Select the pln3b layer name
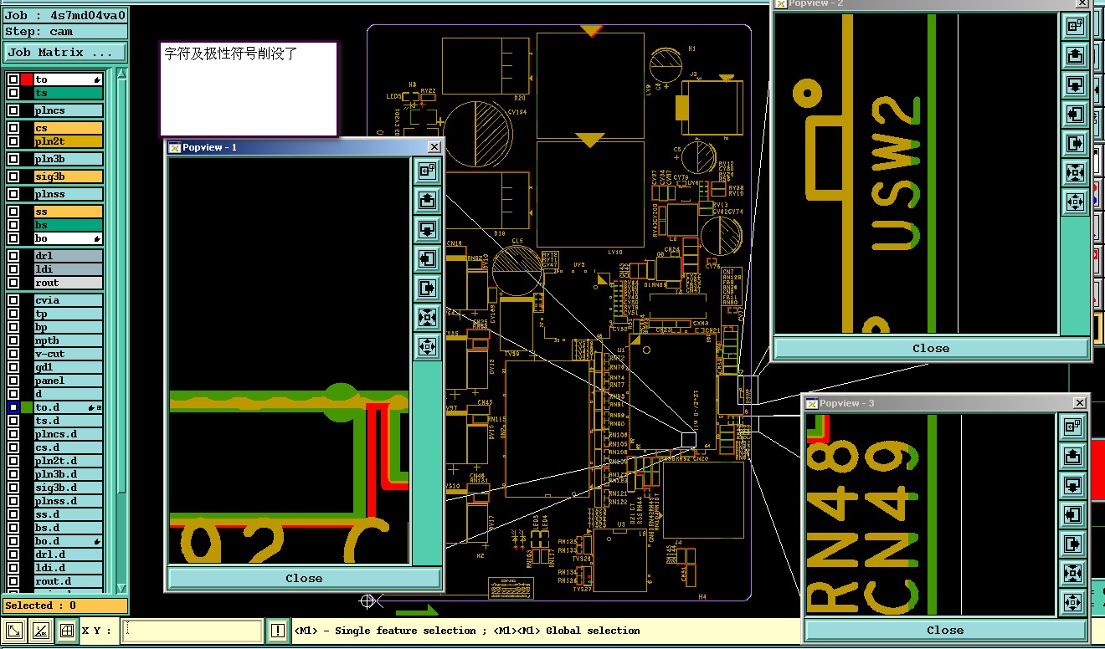Image resolution: width=1105 pixels, height=649 pixels. coord(69,159)
